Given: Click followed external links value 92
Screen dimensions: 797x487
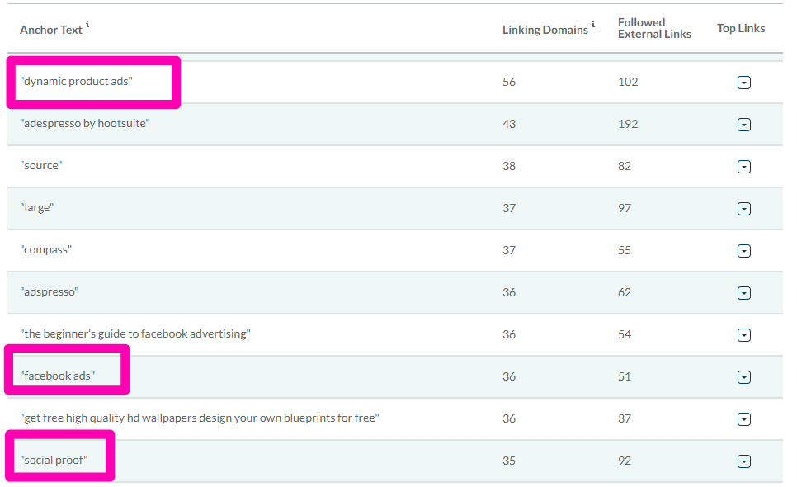Looking at the screenshot, I should (625, 461).
